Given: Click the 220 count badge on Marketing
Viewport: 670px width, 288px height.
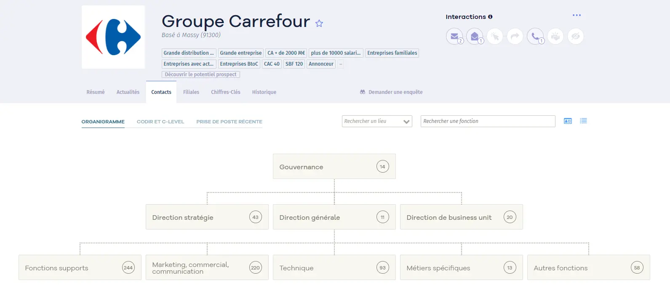Looking at the screenshot, I should (256, 268).
